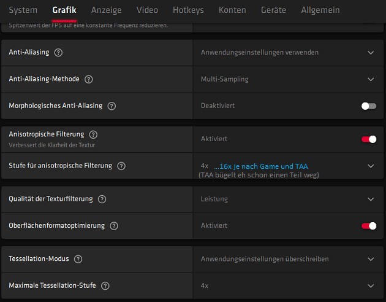This screenshot has width=386, height=302.
Task: Disable the Anisotropische Filterung switch
Action: (x=369, y=139)
